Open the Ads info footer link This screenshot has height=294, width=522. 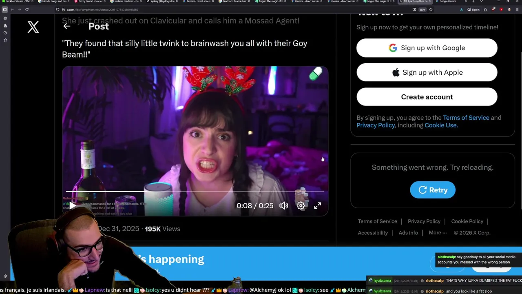pyautogui.click(x=408, y=233)
